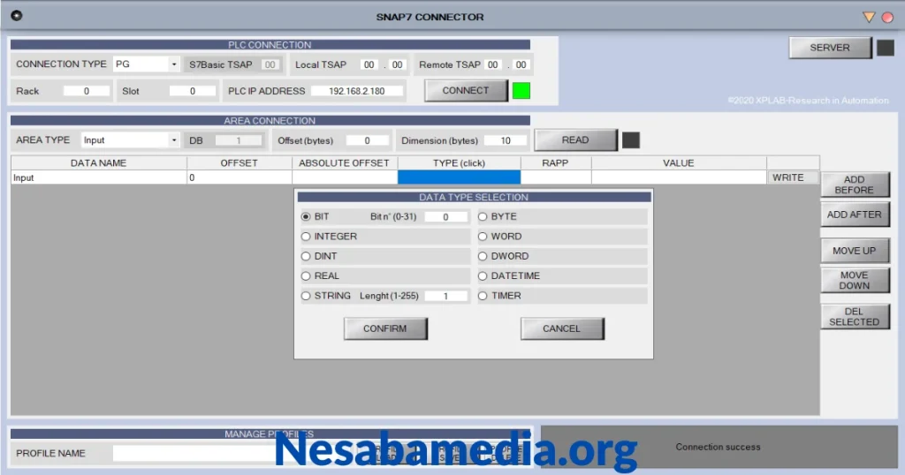Confirm the data type selection
This screenshot has height=475, width=905.
(385, 328)
